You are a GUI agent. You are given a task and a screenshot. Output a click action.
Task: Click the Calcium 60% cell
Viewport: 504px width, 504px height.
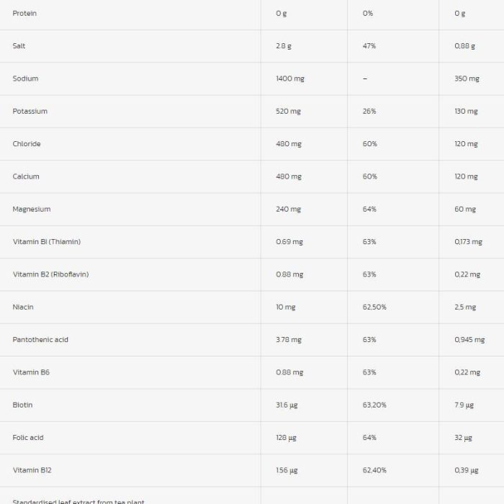coord(369,176)
